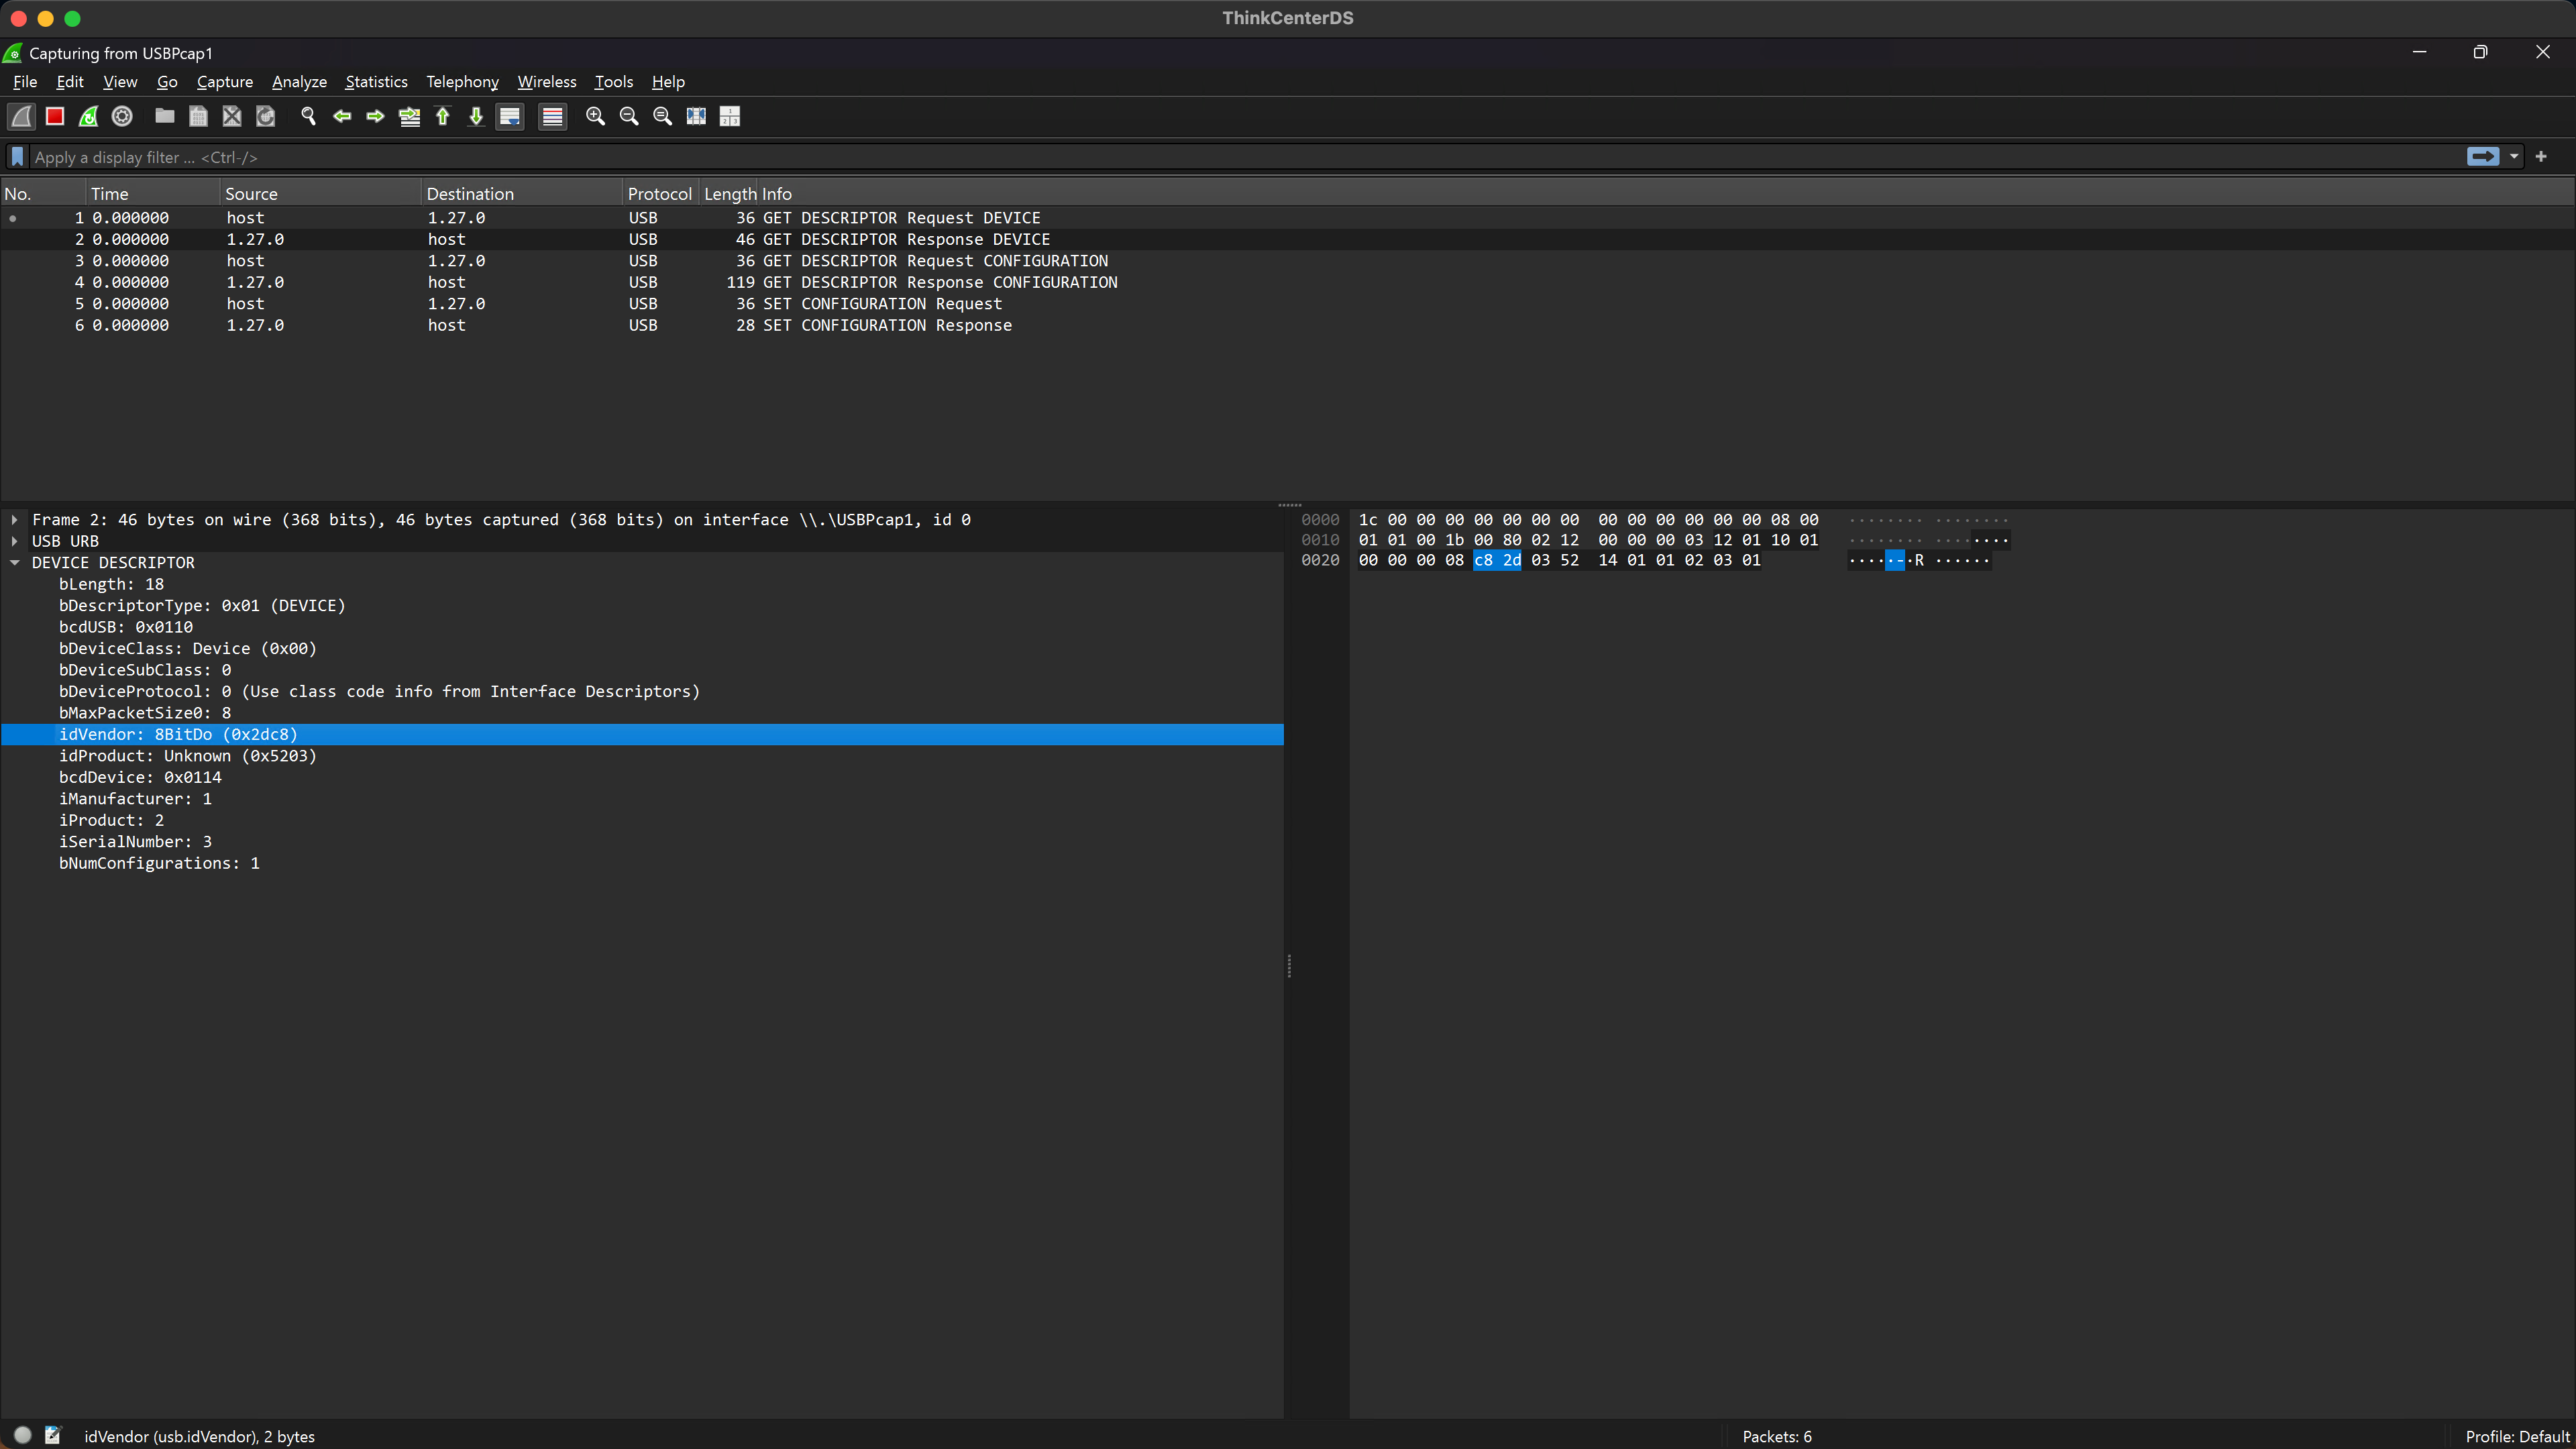
Task: Sort packets by the Time column
Action: 153,194
